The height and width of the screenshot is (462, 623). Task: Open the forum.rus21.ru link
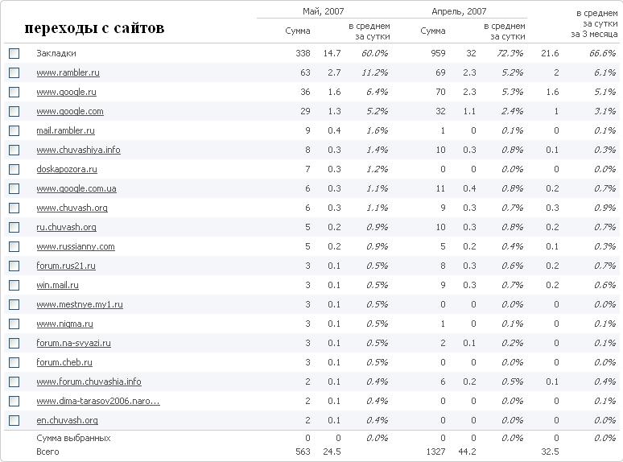66,266
